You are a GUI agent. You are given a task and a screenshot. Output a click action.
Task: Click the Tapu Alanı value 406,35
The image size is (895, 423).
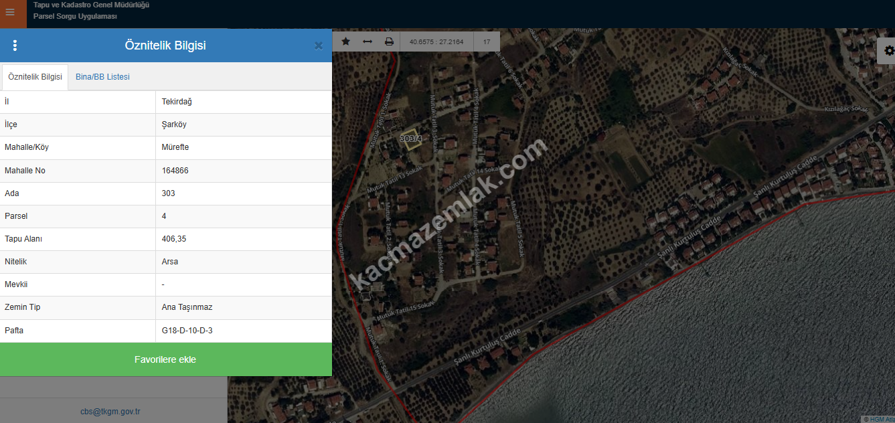coord(174,239)
